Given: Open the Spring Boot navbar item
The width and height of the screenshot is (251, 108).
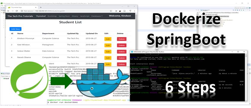Looking at the screenshot, I should (64, 16).
